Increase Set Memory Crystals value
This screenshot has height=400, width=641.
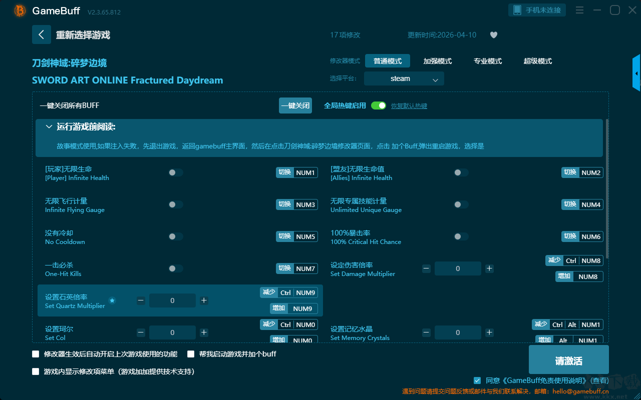[x=489, y=332]
